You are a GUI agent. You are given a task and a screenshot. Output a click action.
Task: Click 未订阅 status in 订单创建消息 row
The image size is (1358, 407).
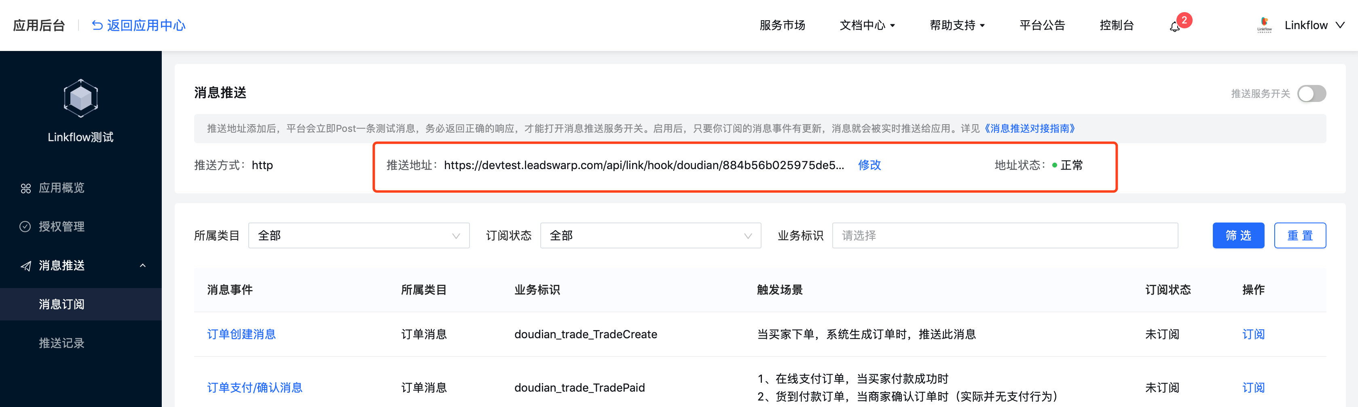pos(1162,334)
